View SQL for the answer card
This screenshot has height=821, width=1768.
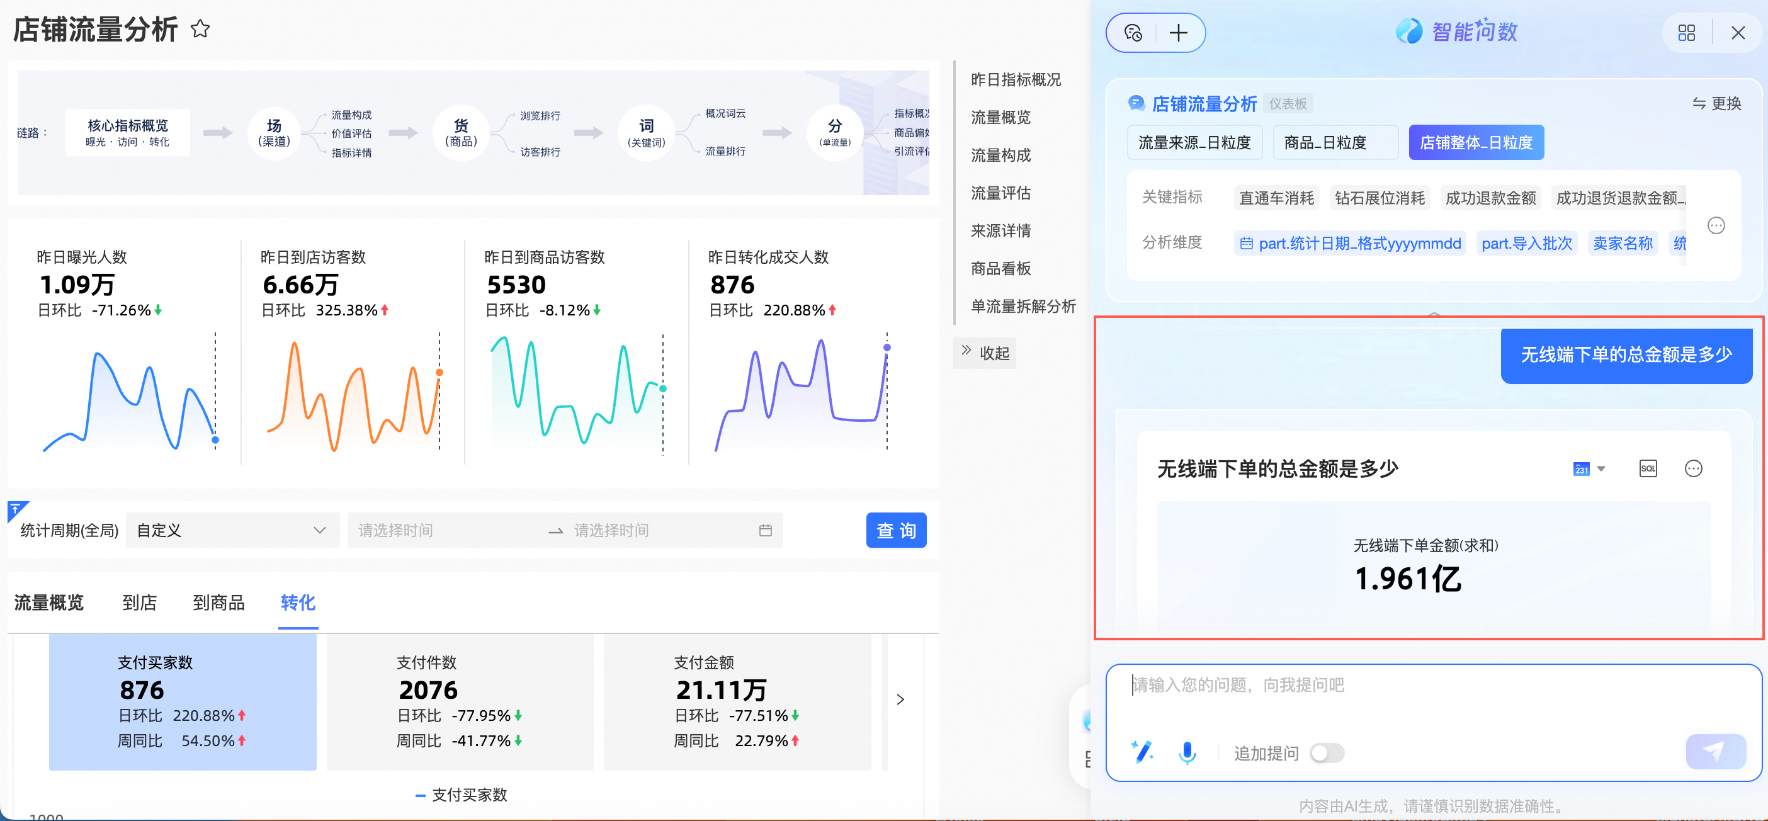[1648, 469]
